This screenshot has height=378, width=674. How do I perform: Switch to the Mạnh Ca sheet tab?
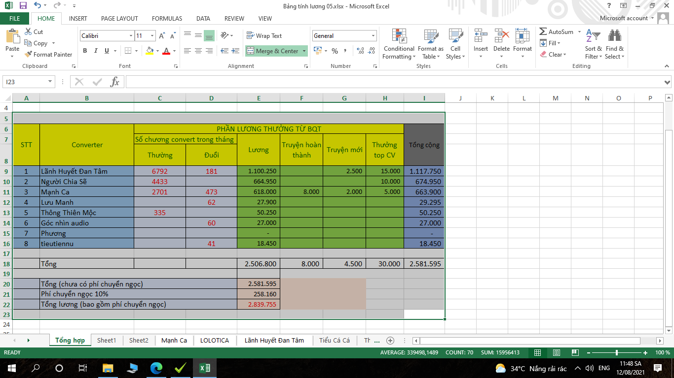[x=174, y=341]
